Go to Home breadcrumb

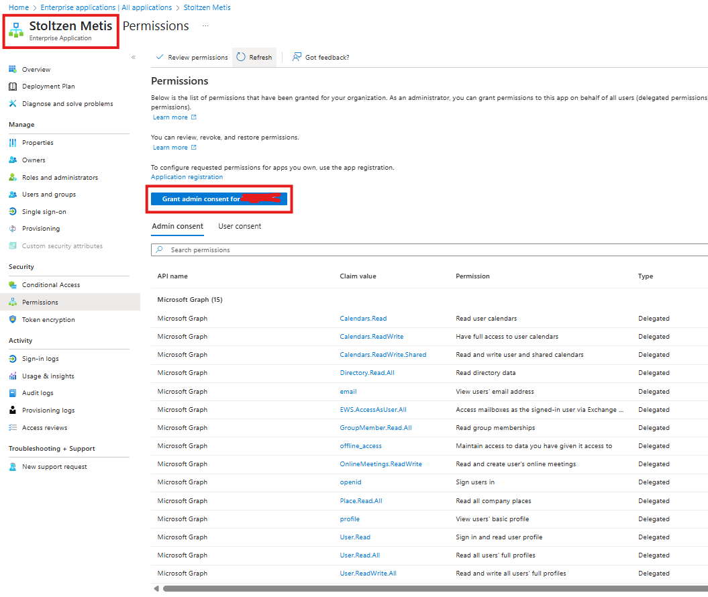19,7
